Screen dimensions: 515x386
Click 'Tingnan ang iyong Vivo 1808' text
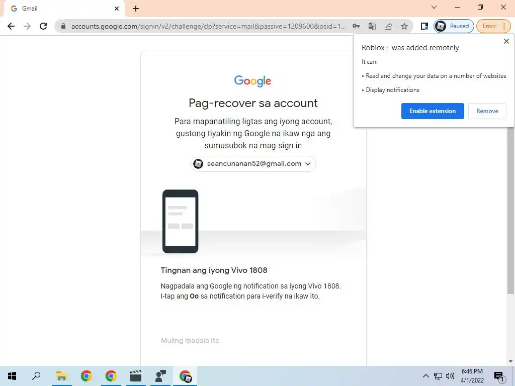coord(214,270)
